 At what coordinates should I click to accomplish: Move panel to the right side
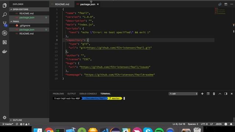pyautogui.click(x=226, y=94)
